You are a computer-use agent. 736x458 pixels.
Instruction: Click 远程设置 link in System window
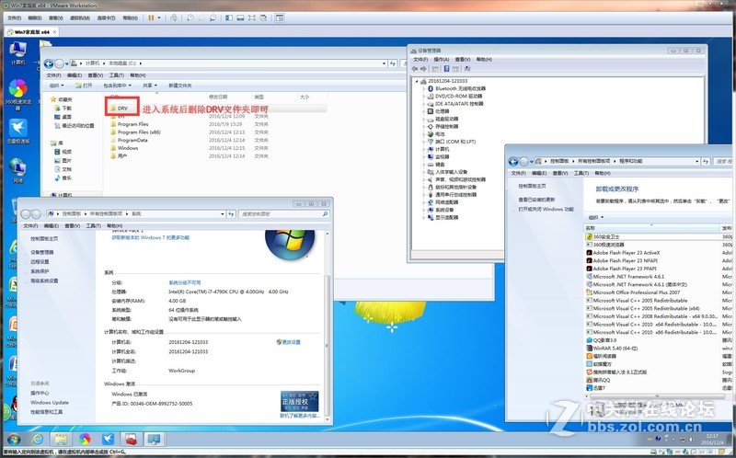point(40,262)
